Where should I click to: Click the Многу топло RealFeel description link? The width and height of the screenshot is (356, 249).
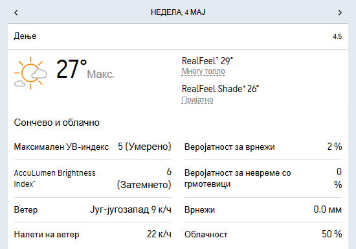203,71
